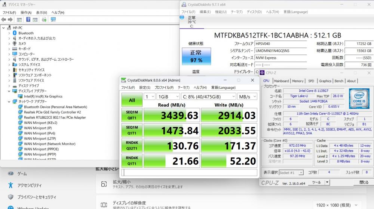The image size is (374, 209).
Task: Click the blue disk status circle for C:
Action: click(182, 17)
